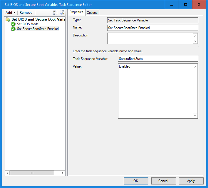Confirm changes with the OK button
This screenshot has height=188, width=208.
(x=136, y=181)
